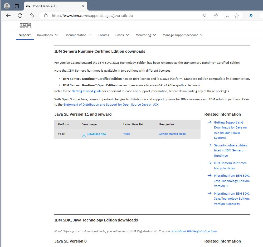Expand the Cases menu
The height and width of the screenshot is (247, 263).
tap(122, 35)
